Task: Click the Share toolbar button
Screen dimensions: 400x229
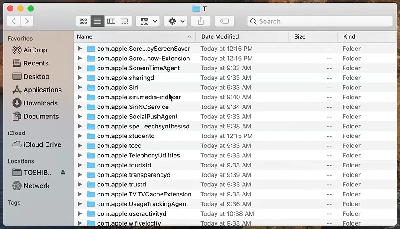Action: coord(201,21)
